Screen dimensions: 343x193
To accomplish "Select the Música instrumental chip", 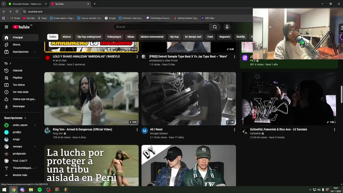I will tap(152, 37).
